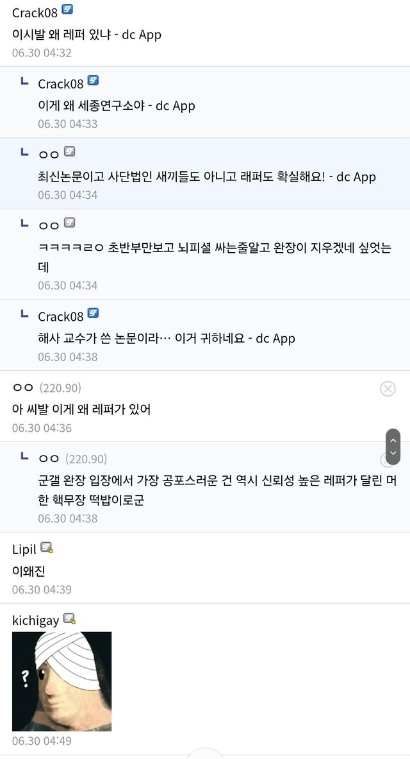410x759 pixels.
Task: Click the gray icon on the 최신논문 reply
Action: [69, 152]
